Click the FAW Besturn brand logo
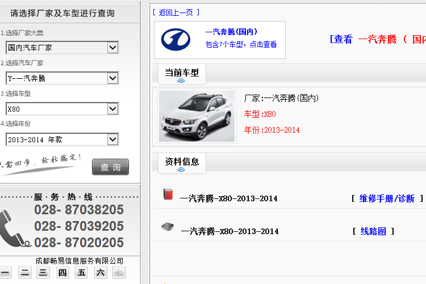The height and width of the screenshot is (284, 426). (176, 40)
